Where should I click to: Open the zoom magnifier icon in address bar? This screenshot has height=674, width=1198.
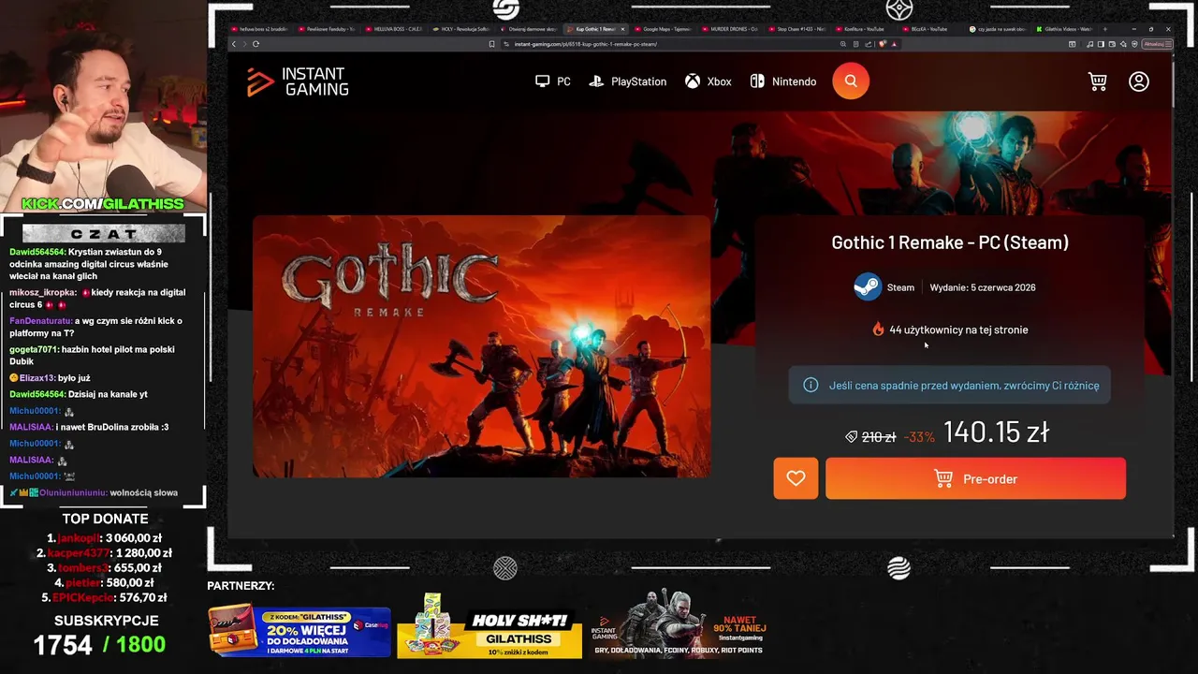click(x=843, y=44)
